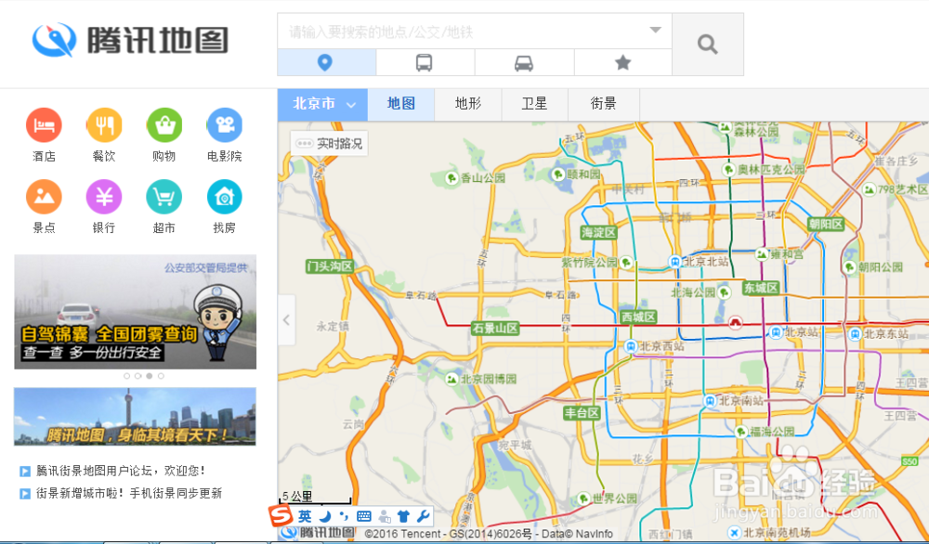Switch to the 地形 terrain tab
Screen dimensions: 929x544
tap(468, 105)
